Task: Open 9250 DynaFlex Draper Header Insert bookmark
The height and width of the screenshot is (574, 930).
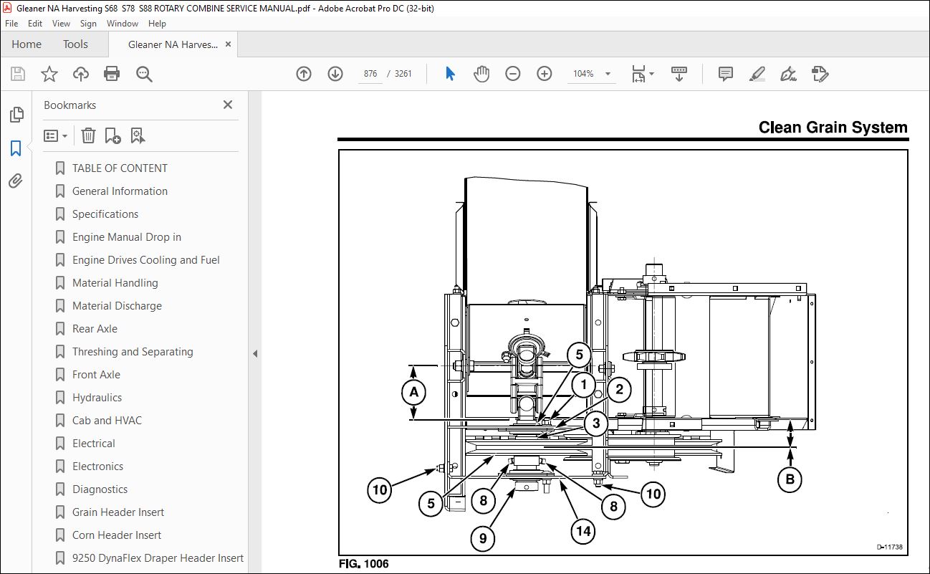Action: click(158, 558)
